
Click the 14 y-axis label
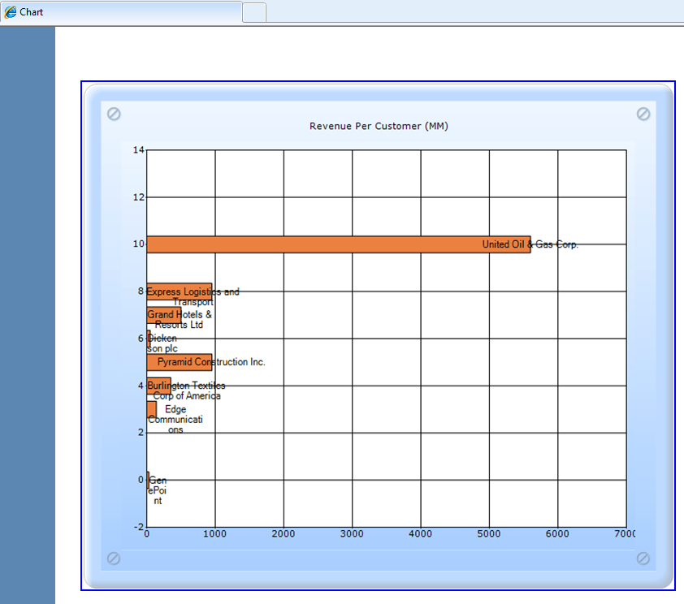[138, 150]
